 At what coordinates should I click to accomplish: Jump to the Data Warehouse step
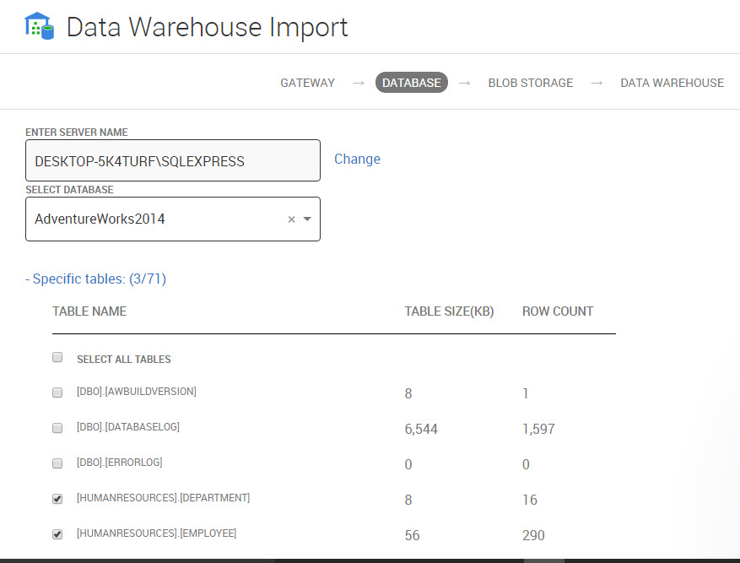pos(672,83)
